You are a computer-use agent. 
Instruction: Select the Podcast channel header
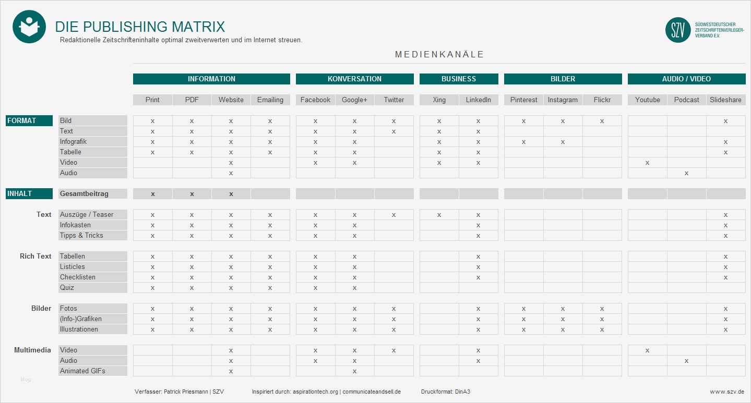(x=686, y=100)
